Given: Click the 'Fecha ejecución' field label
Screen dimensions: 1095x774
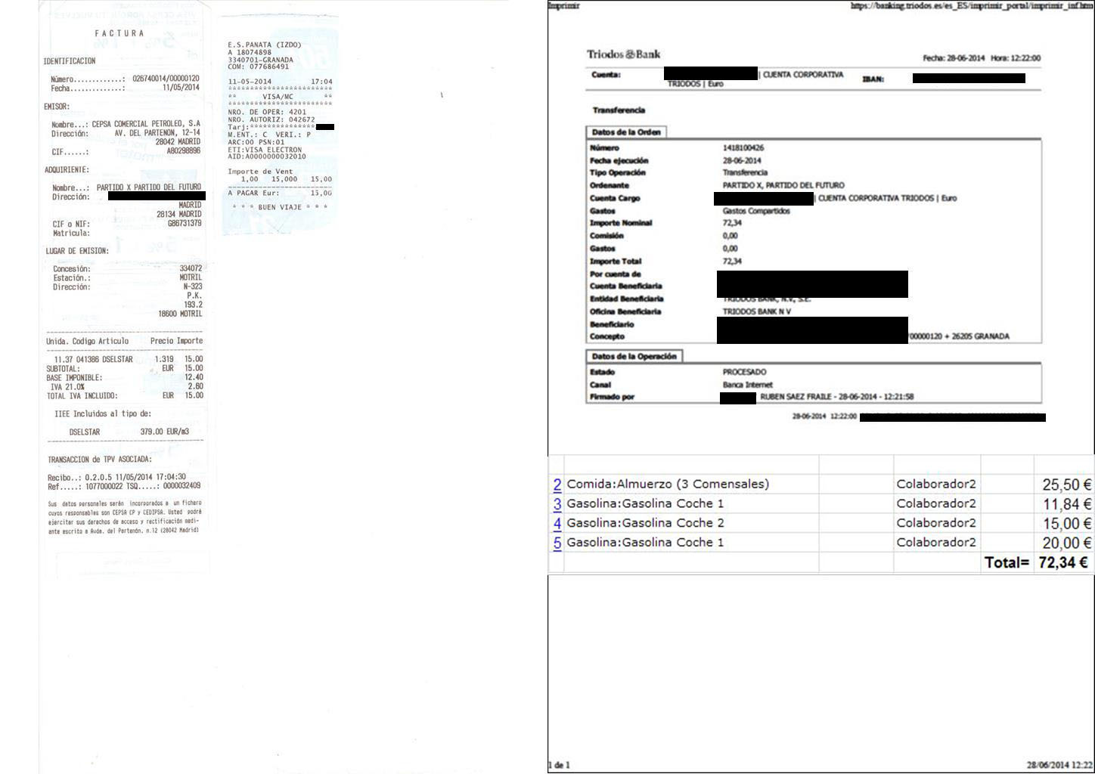Looking at the screenshot, I should point(619,161).
